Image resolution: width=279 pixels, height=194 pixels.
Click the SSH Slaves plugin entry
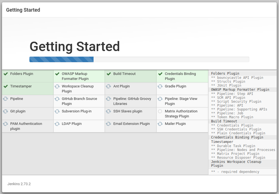pyautogui.click(x=127, y=111)
